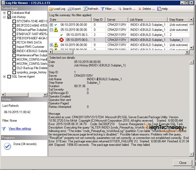196x170 pixels.
Task: Click the Done progress checkmark icon
Action: [7, 146]
